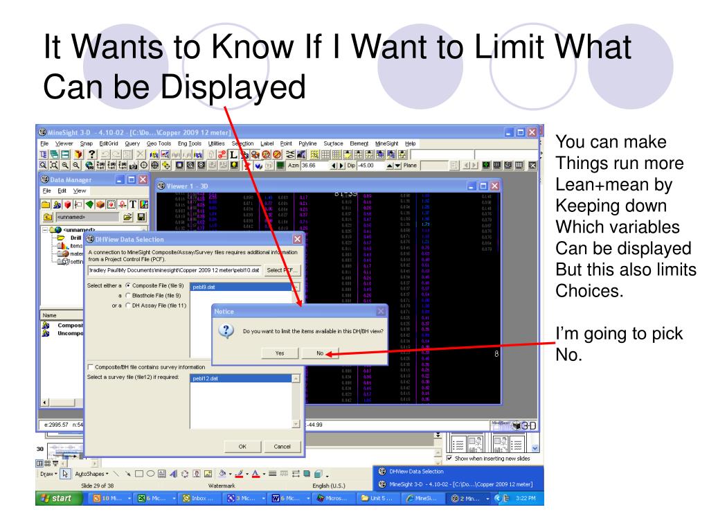The height and width of the screenshot is (532, 709).
Task: Toggle Show when inserting new slides checkbox
Action: 449,459
